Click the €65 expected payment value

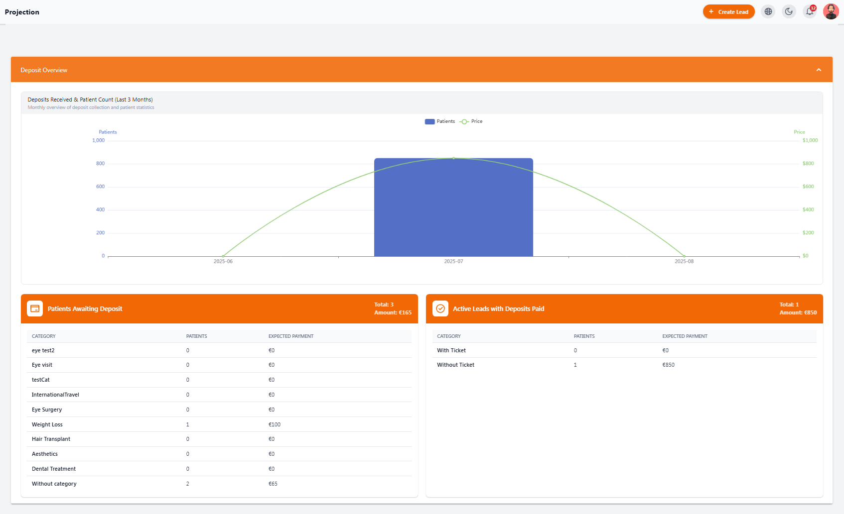tap(273, 484)
